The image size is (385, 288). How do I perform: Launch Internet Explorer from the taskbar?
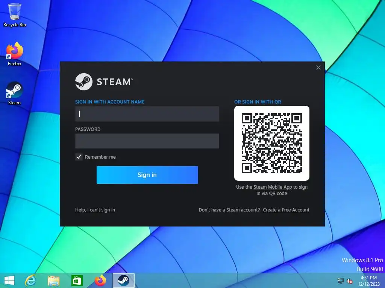[x=30, y=280]
